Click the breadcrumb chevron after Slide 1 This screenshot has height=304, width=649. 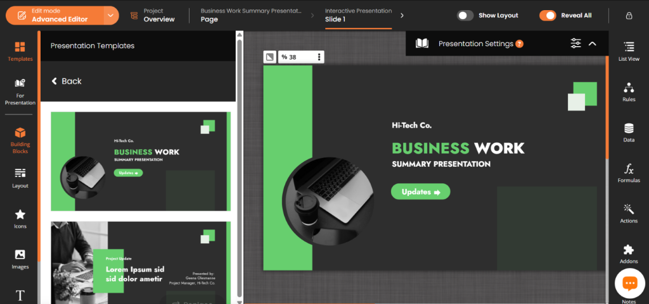(x=402, y=16)
